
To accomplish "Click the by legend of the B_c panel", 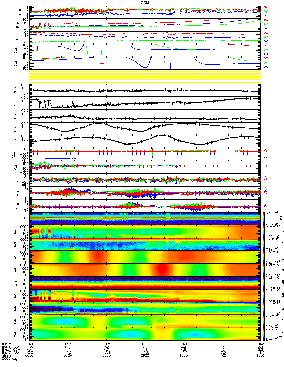I will click(266, 24).
